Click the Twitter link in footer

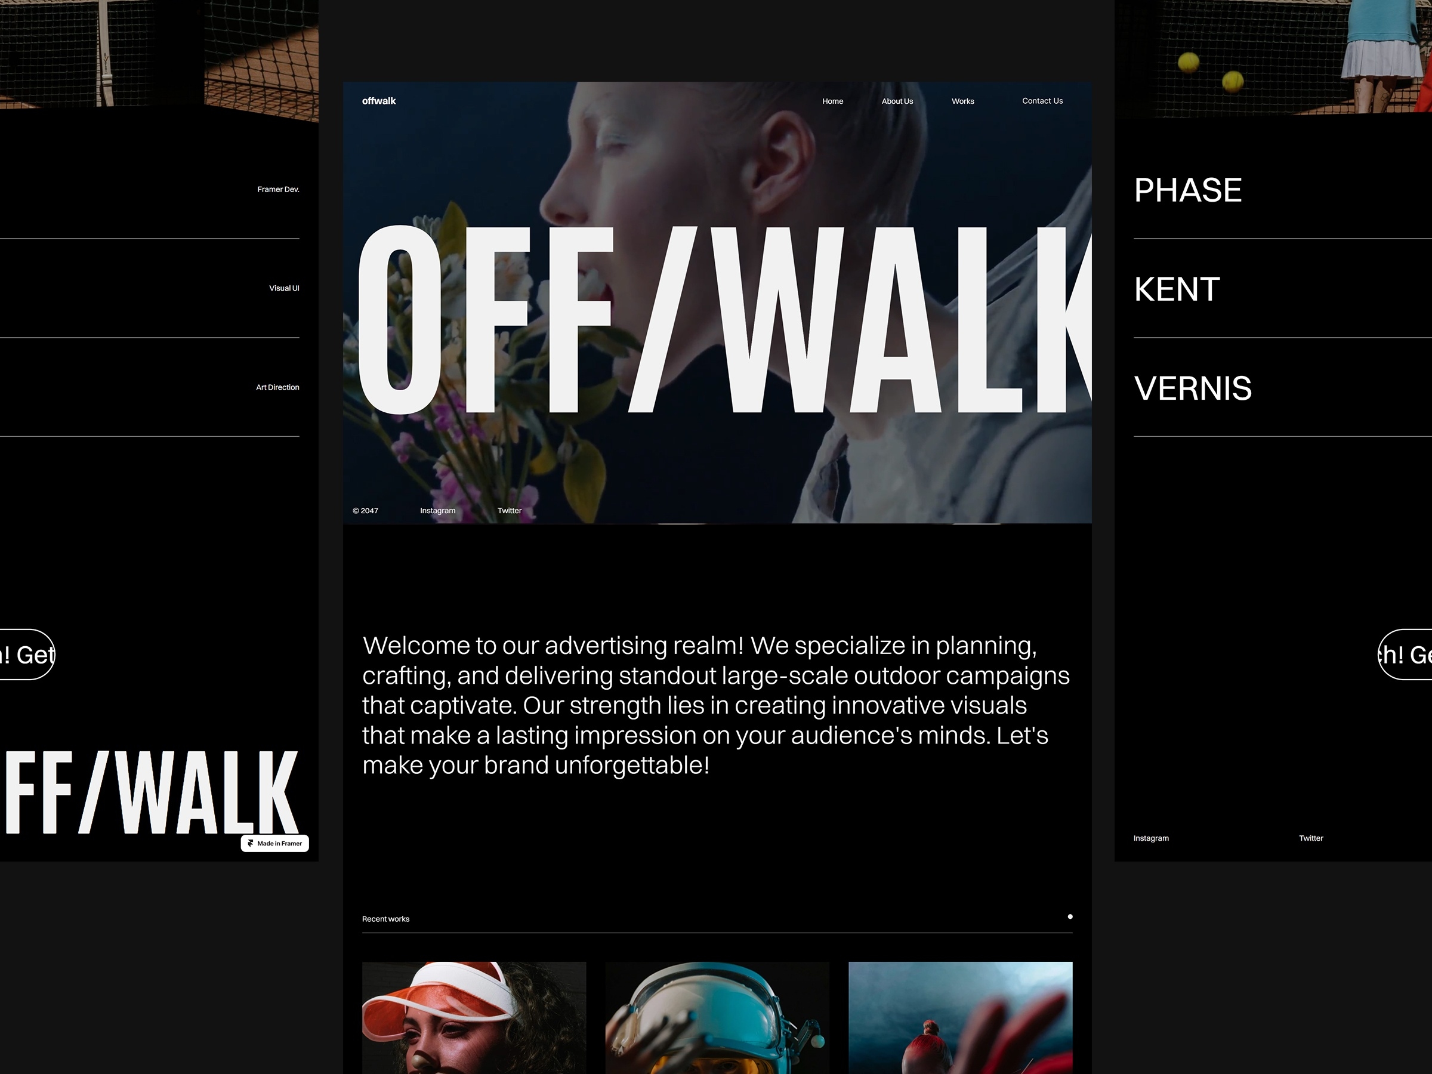pyautogui.click(x=508, y=510)
